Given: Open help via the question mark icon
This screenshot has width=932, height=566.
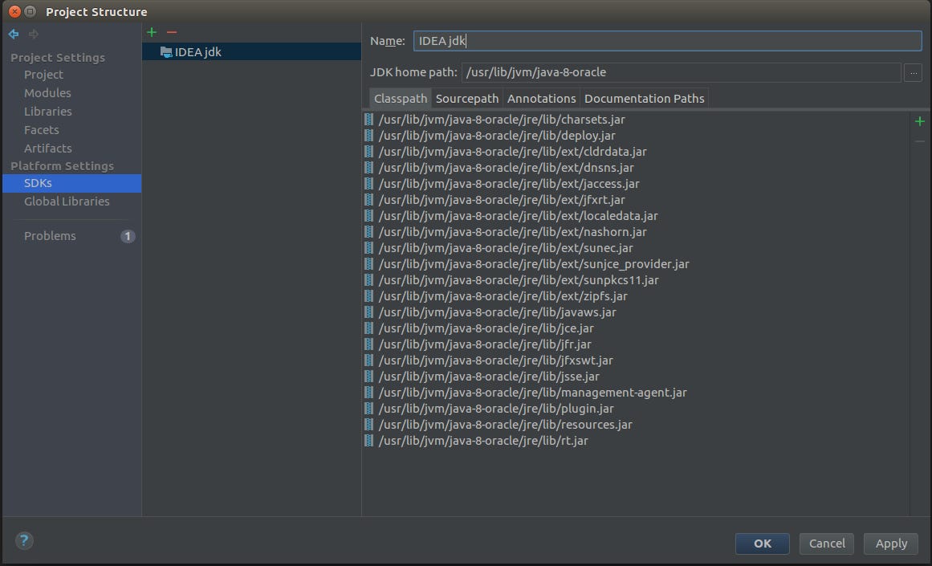Looking at the screenshot, I should (23, 540).
